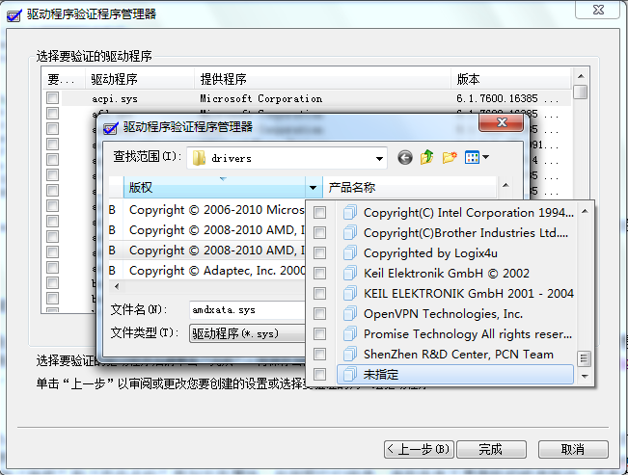Screen dimensions: 628x475
Task: Check the Copyright(C)Brother Industries filter box
Action: pyautogui.click(x=319, y=232)
